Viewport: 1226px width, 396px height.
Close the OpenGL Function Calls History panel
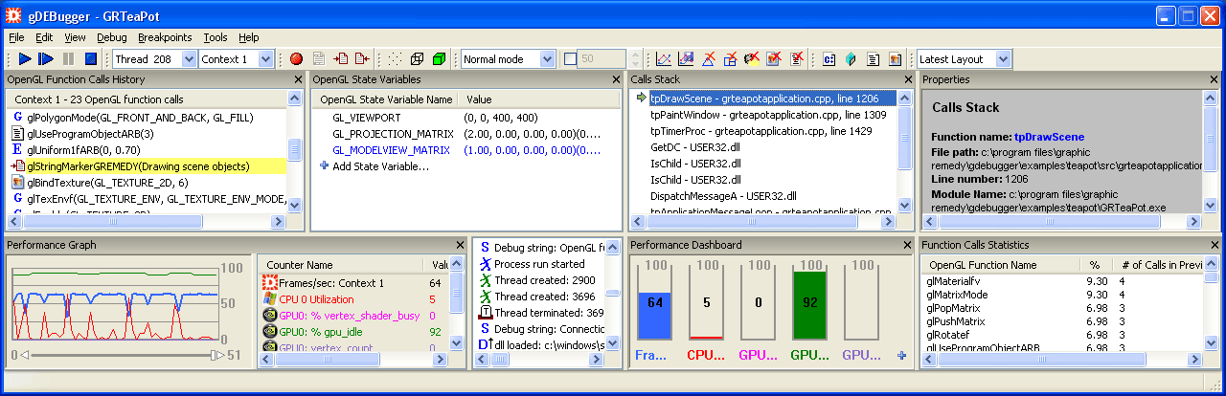coord(298,79)
